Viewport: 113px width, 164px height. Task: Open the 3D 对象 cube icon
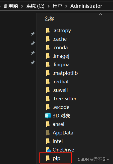pos(48,116)
